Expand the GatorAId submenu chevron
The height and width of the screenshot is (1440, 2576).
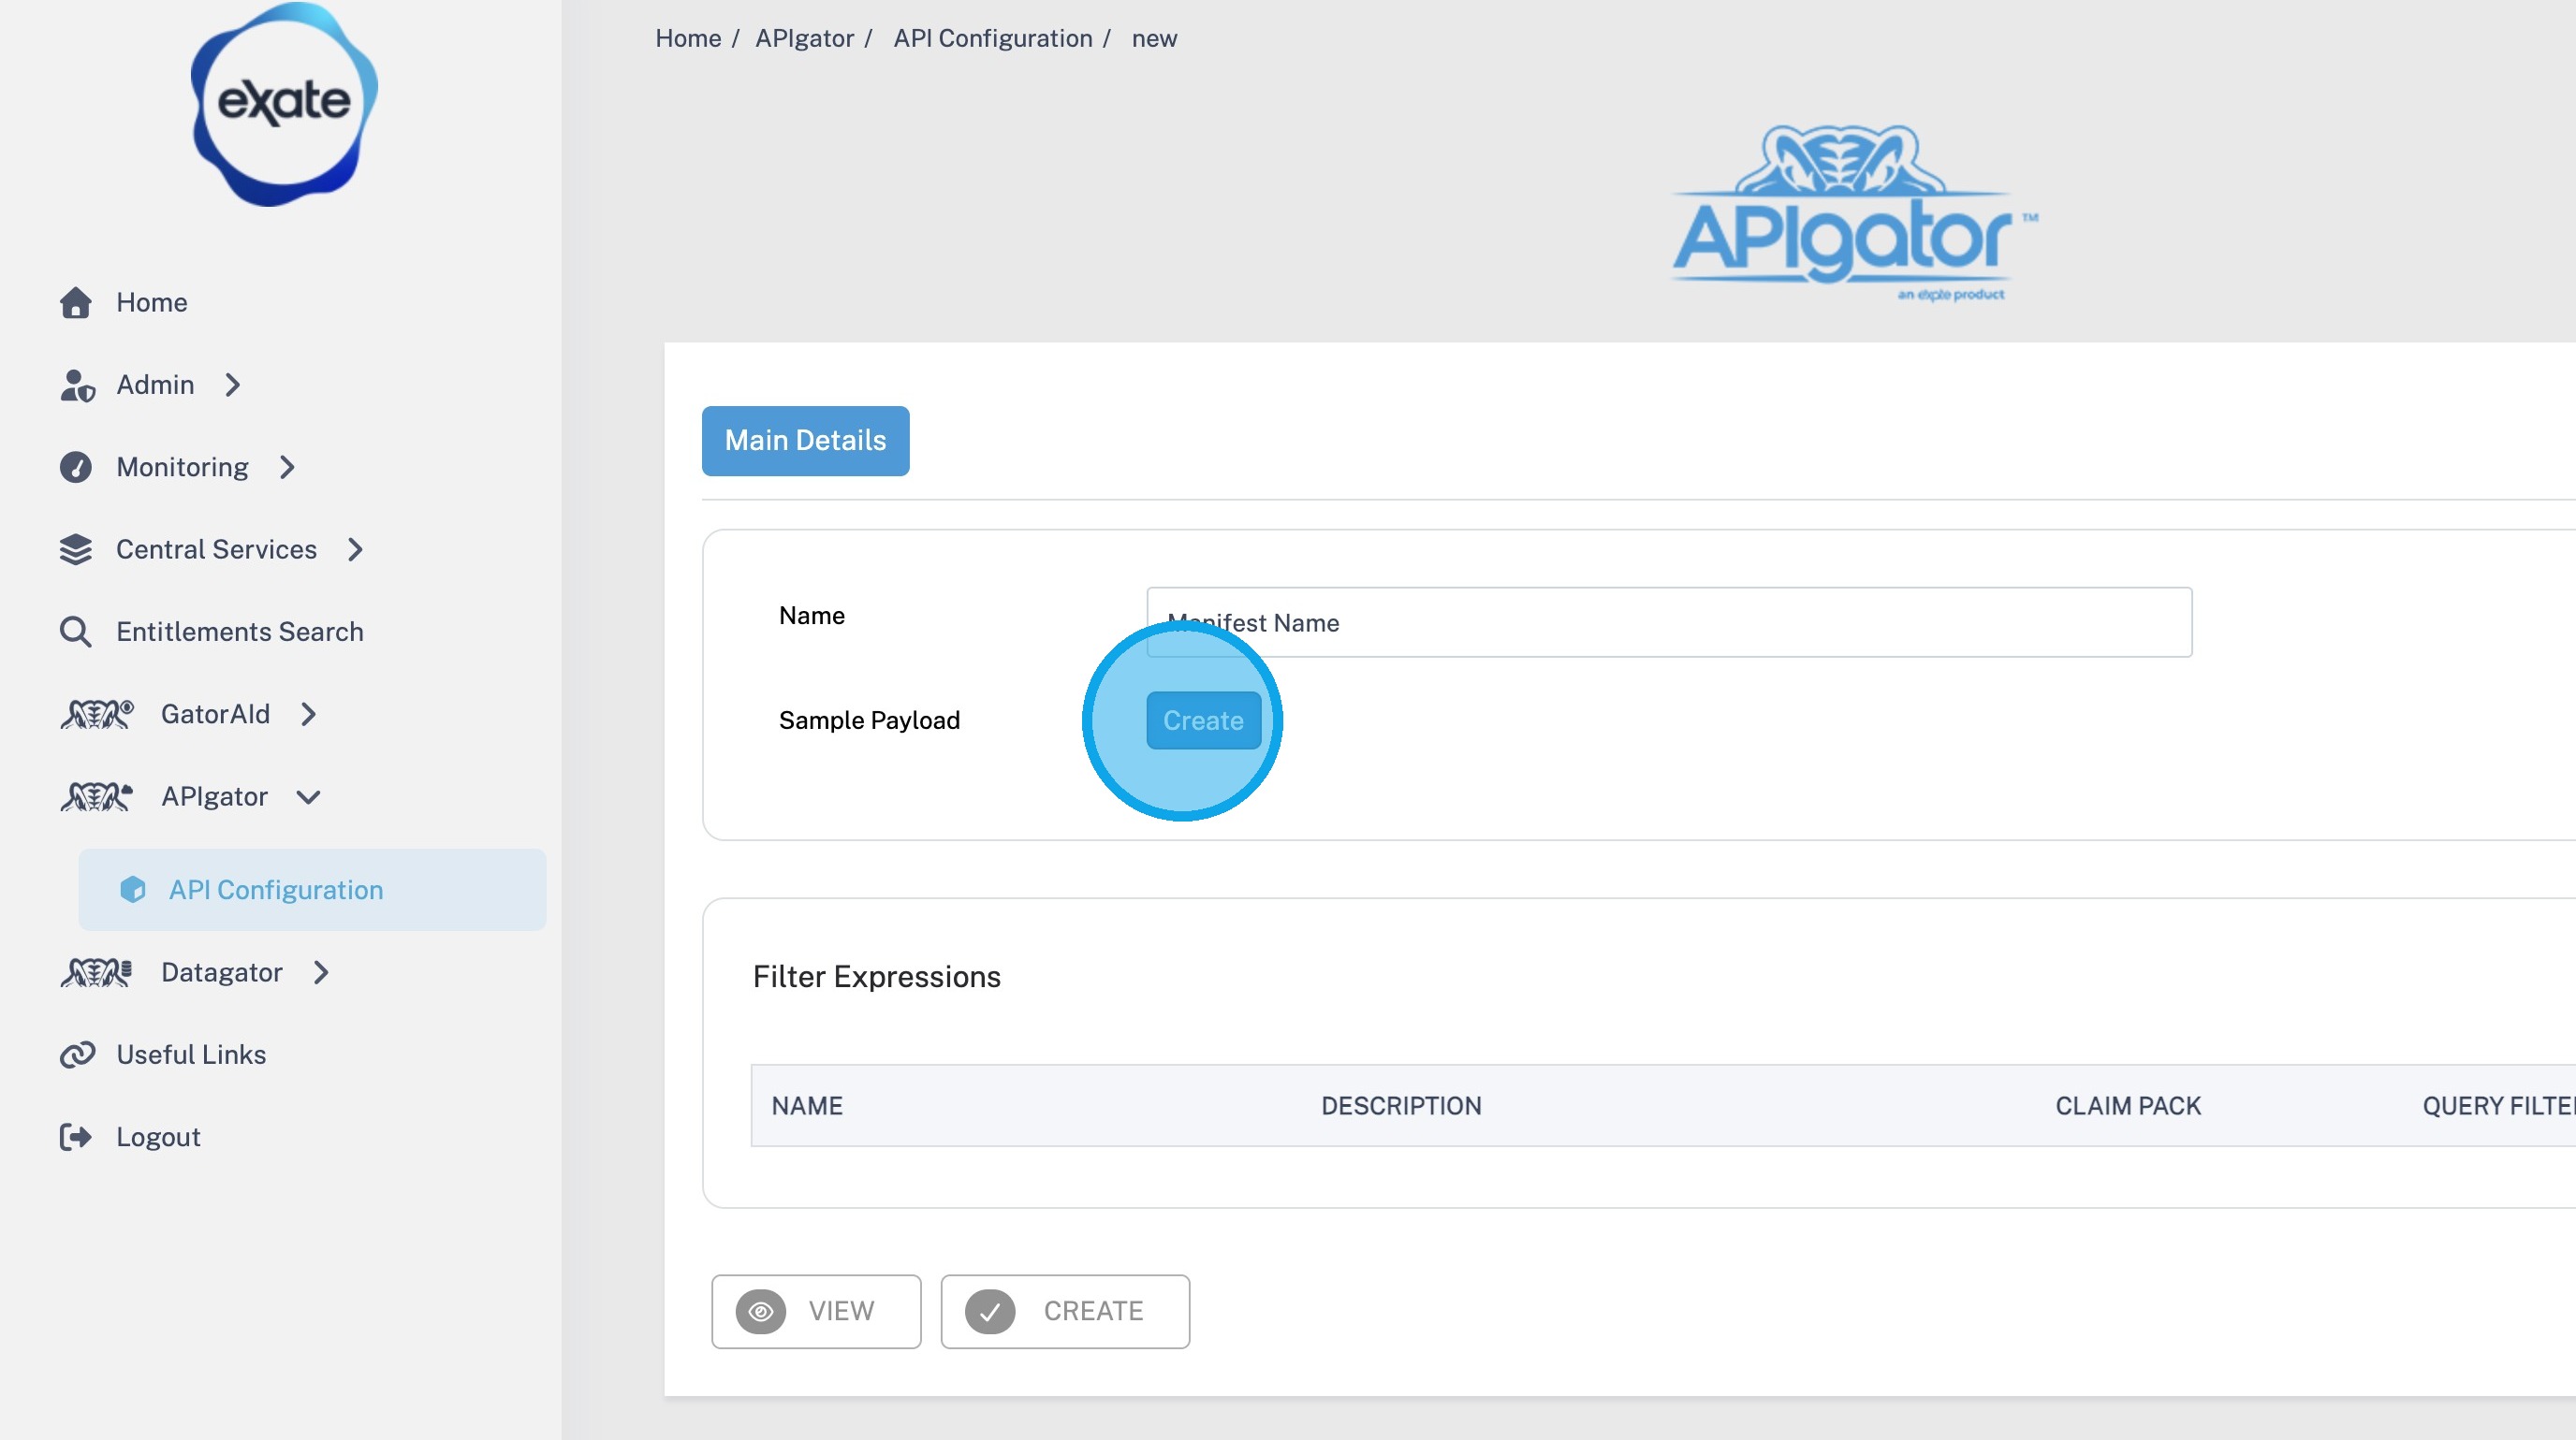(308, 714)
